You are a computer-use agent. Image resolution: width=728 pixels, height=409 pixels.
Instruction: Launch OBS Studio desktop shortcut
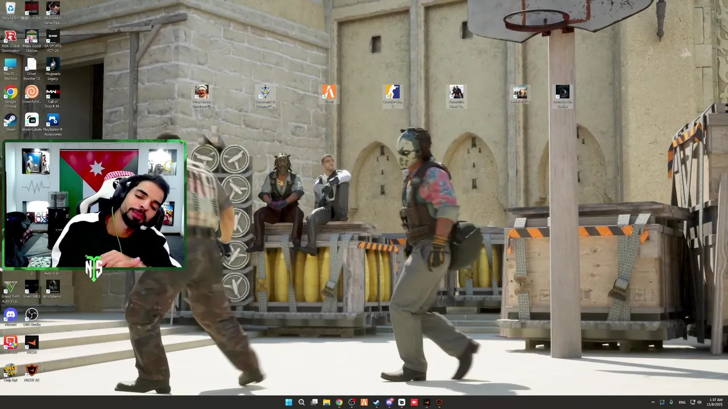(x=31, y=317)
